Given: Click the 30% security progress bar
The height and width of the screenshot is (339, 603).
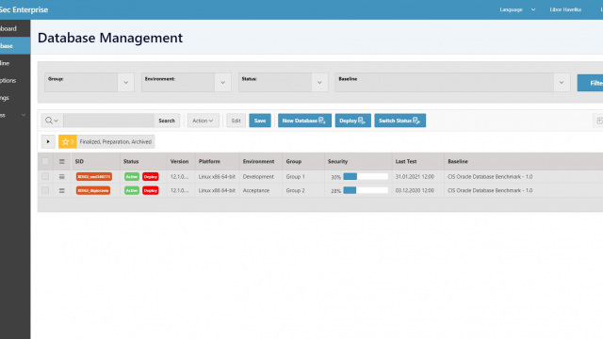Looking at the screenshot, I should coord(366,177).
